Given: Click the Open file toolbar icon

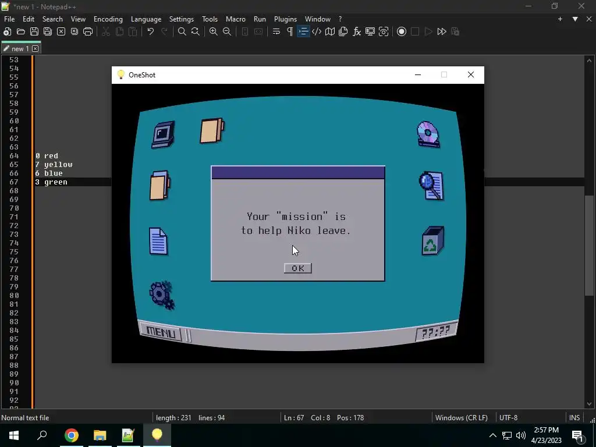Looking at the screenshot, I should [x=20, y=31].
